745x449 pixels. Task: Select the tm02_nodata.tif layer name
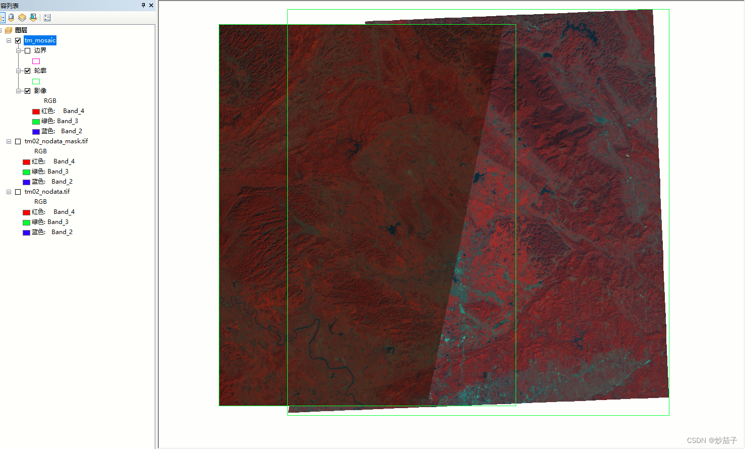pos(47,192)
